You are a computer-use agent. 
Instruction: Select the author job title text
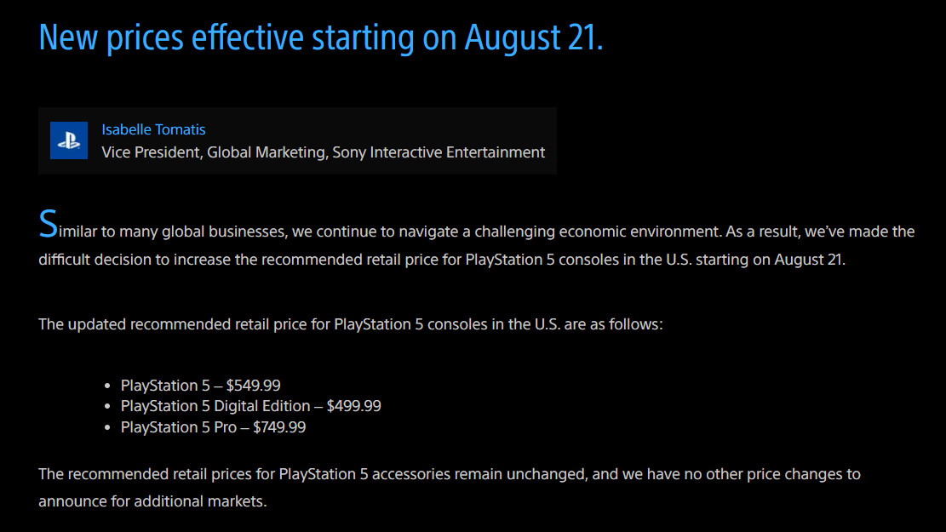[x=323, y=152]
